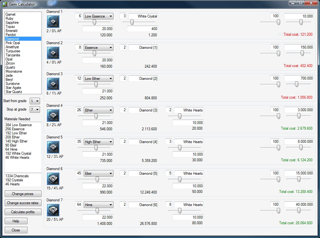Select Ruby in the gem list
Screen dimensions: 320x238
click(23, 18)
